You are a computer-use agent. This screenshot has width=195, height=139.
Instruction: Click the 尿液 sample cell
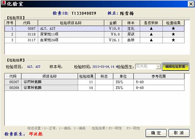pyautogui.click(x=131, y=34)
